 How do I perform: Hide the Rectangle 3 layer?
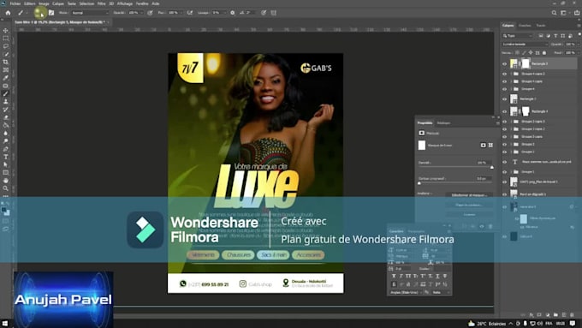(x=504, y=64)
